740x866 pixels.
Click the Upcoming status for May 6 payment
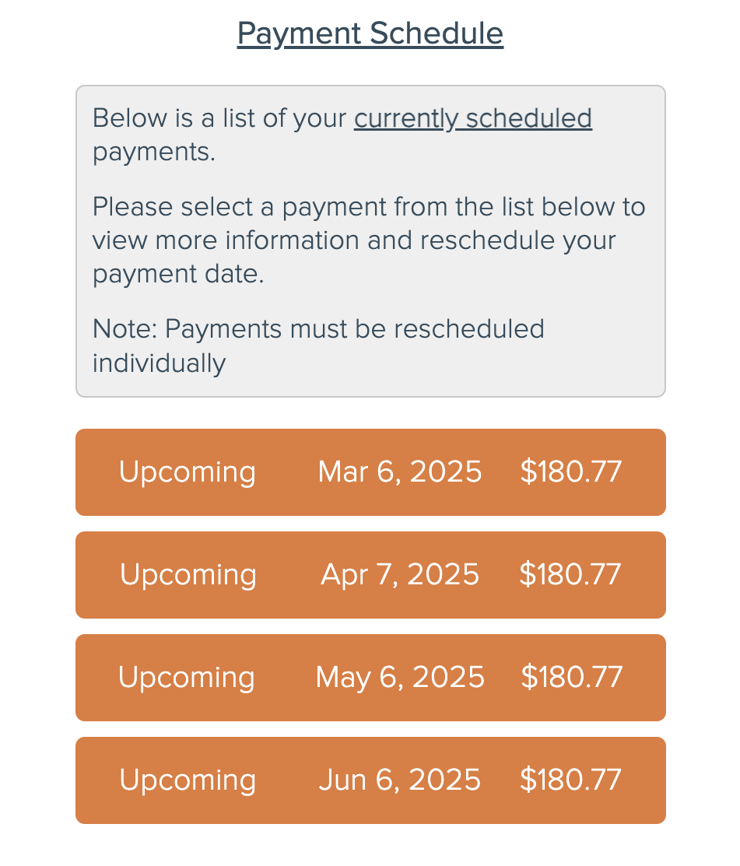[x=186, y=678]
